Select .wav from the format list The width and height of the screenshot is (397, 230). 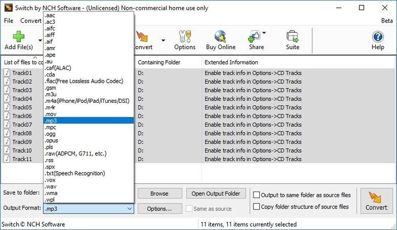[50, 186]
